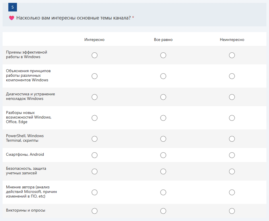Screen dimensions: 269x221
Task: Select Интересно for Мнение автора row
Action: pos(94,192)
